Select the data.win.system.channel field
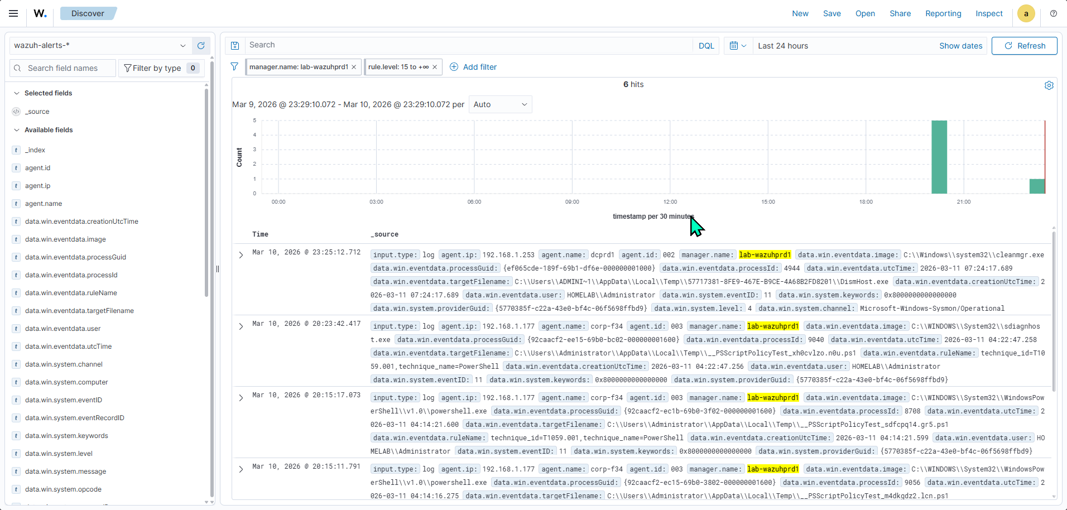Screen dimensions: 1067x510 pos(64,364)
